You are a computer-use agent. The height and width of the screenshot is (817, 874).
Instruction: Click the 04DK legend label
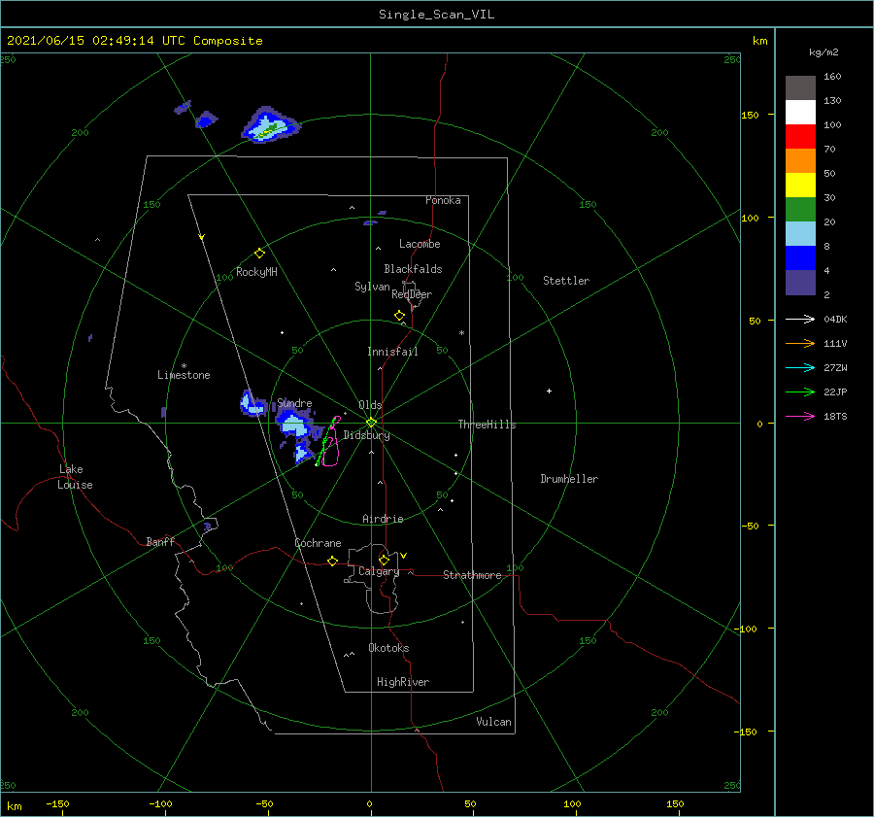point(835,319)
